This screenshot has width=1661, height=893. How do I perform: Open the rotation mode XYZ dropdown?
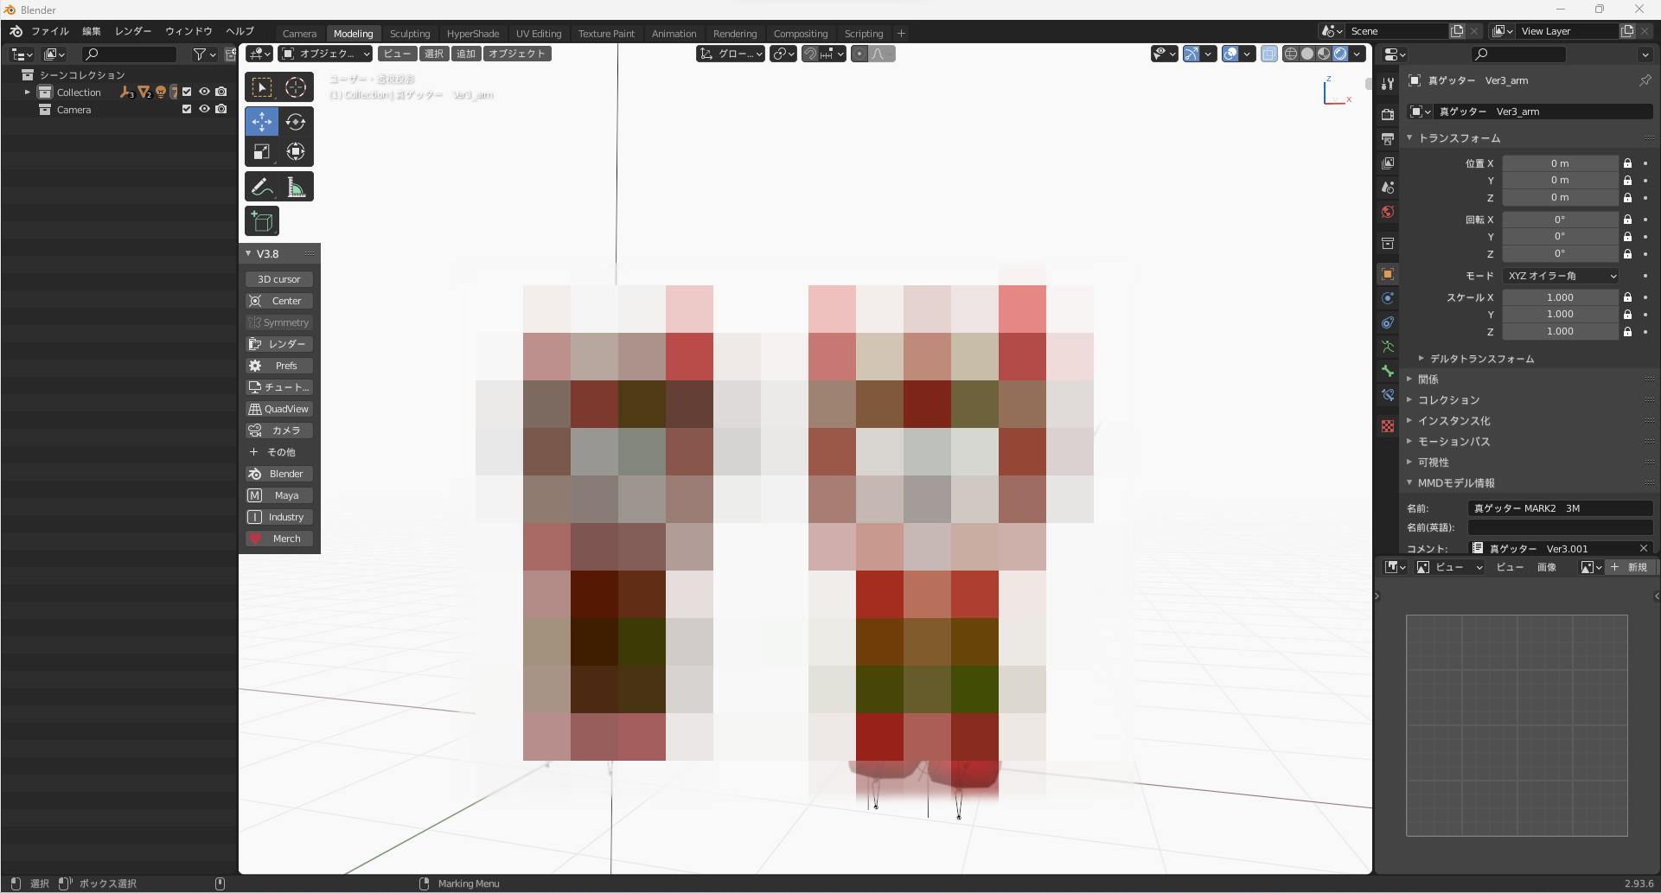[x=1561, y=276]
